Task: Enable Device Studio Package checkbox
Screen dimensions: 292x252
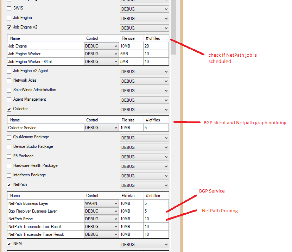Action: tap(9, 147)
